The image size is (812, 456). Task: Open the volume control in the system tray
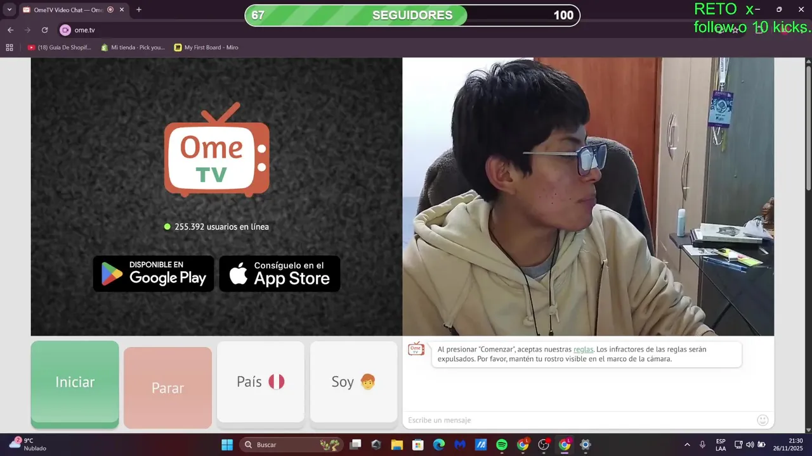tap(750, 445)
